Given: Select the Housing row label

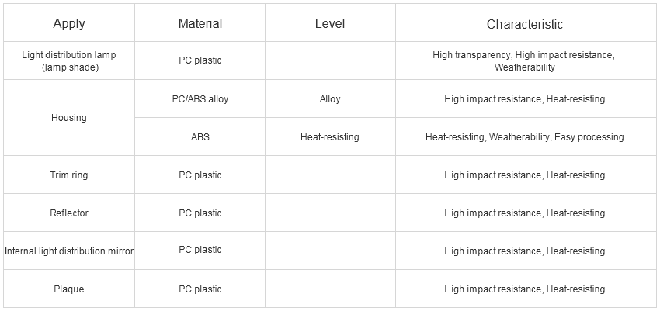Looking at the screenshot, I should 69,118.
